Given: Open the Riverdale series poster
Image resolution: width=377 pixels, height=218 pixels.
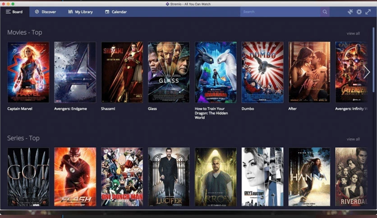Looking at the screenshot, I should 351,177.
